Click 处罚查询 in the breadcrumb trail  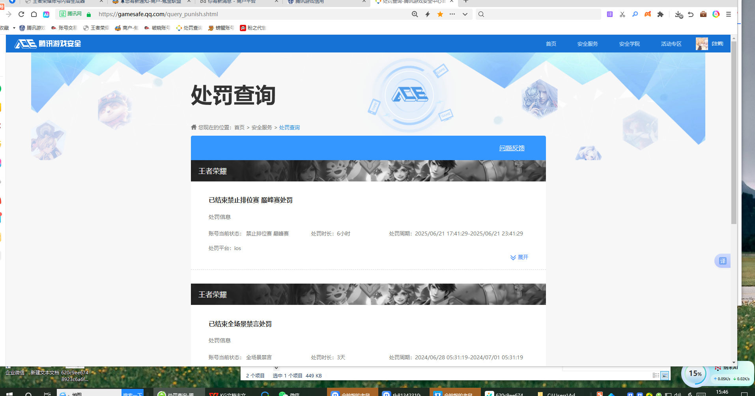click(290, 127)
